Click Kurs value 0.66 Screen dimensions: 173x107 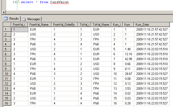coord(128,64)
